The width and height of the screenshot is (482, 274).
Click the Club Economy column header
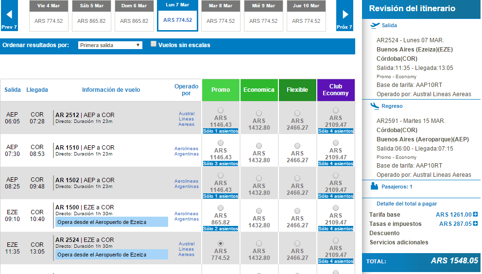pos(336,90)
